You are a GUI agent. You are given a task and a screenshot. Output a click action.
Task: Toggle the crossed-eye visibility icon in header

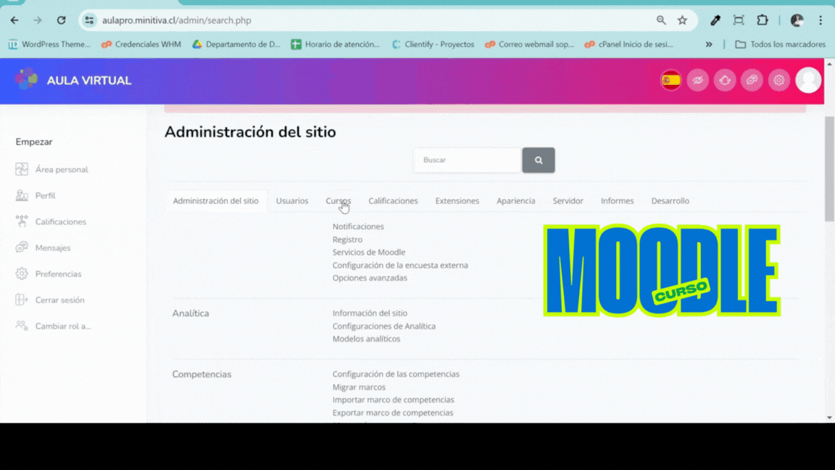pyautogui.click(x=697, y=81)
